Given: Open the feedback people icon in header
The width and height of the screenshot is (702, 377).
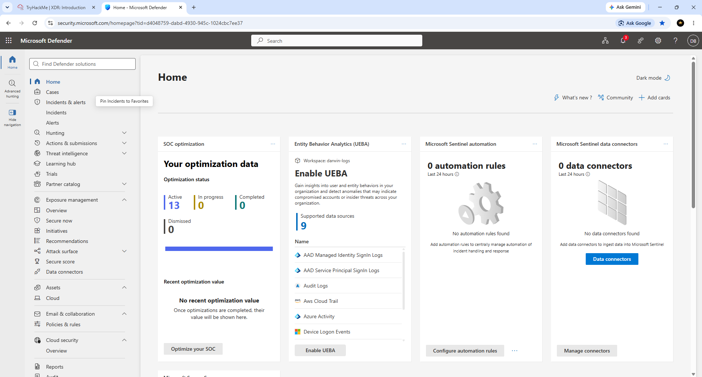Looking at the screenshot, I should pos(641,41).
